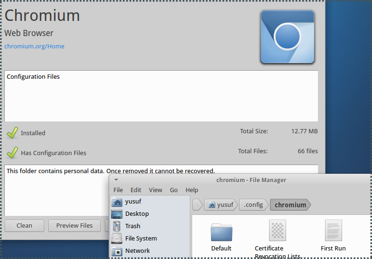This screenshot has height=259, width=372.
Task: Click the personal data warning text
Action: pyautogui.click(x=111, y=171)
